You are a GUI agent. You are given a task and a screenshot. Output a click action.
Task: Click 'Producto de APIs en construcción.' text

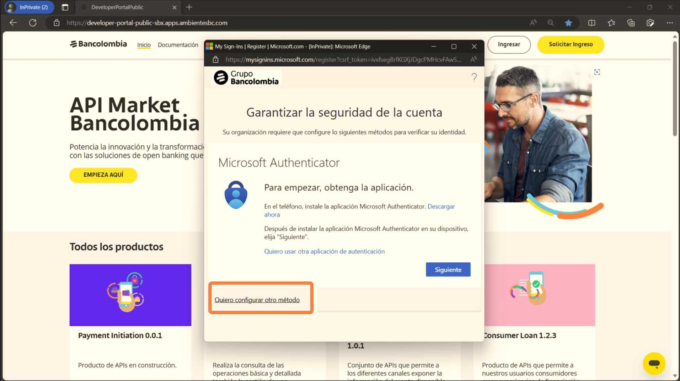coord(127,365)
